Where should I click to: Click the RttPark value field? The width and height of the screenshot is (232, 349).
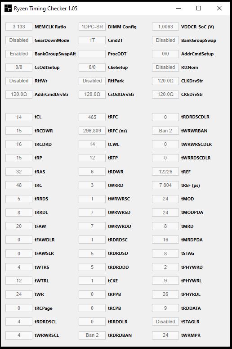pos(92,81)
